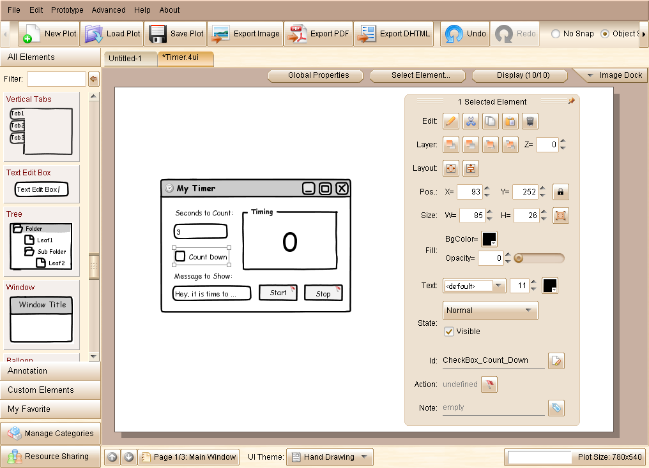Click the trash Delete icon in Edit row
This screenshot has height=468, width=649.
coord(530,121)
